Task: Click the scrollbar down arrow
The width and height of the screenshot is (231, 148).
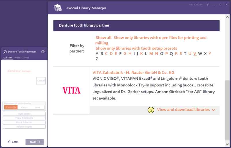Action: pyautogui.click(x=228, y=144)
